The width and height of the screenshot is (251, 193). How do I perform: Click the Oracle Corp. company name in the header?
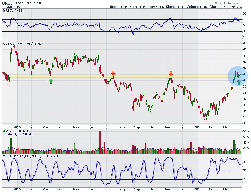pos(23,3)
